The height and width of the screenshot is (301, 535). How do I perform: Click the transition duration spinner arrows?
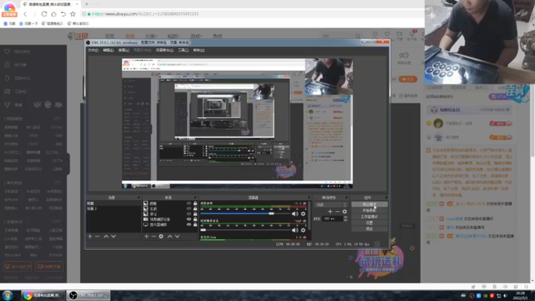345,219
